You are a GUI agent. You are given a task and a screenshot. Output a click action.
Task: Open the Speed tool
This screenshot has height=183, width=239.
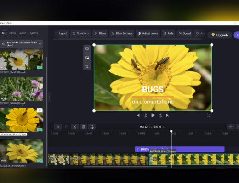[x=185, y=33]
